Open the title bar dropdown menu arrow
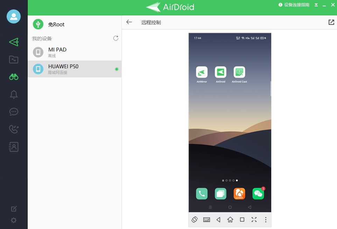This screenshot has height=229, width=337. [x=316, y=5]
